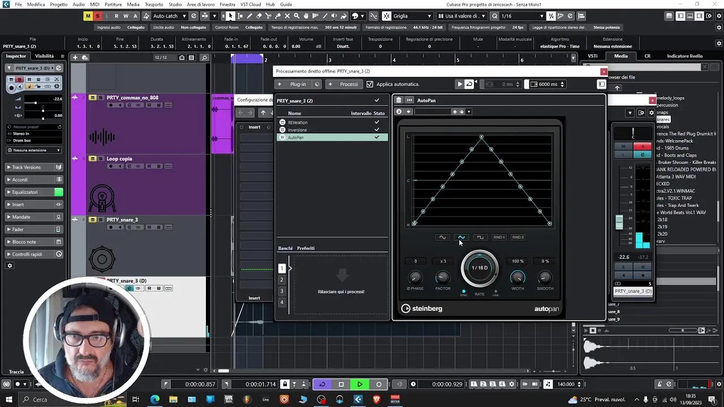Toggle the AutoPan Link indicator
Viewport: 724px width, 407px height.
[495, 292]
